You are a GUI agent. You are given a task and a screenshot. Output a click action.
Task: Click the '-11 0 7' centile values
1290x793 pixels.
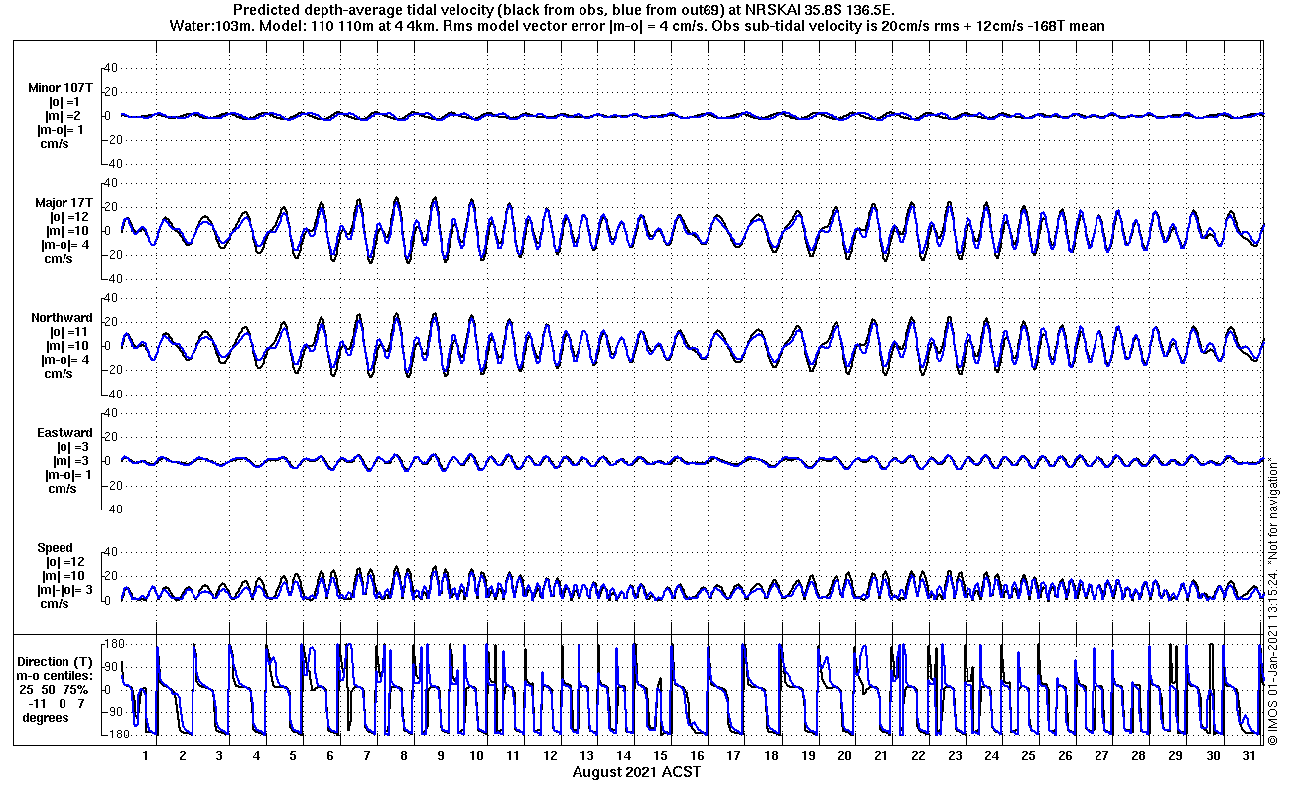tap(58, 703)
